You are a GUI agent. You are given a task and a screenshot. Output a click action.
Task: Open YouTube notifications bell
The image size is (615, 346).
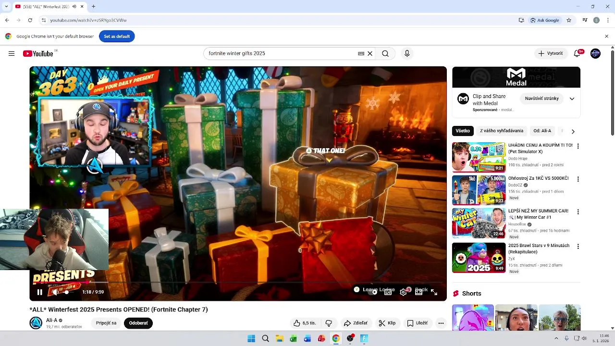577,53
